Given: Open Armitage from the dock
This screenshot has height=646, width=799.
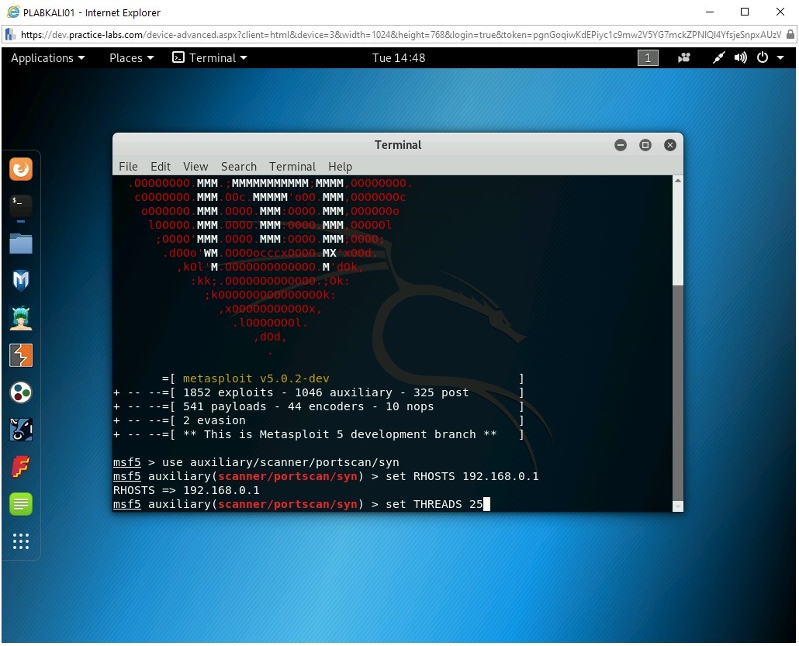Looking at the screenshot, I should 21,317.
